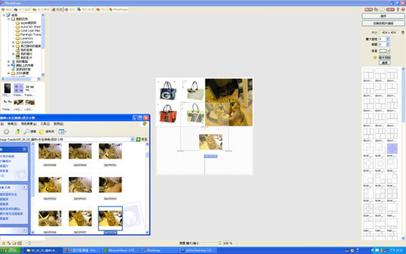Click the 濾鏡 filter button

point(384,63)
